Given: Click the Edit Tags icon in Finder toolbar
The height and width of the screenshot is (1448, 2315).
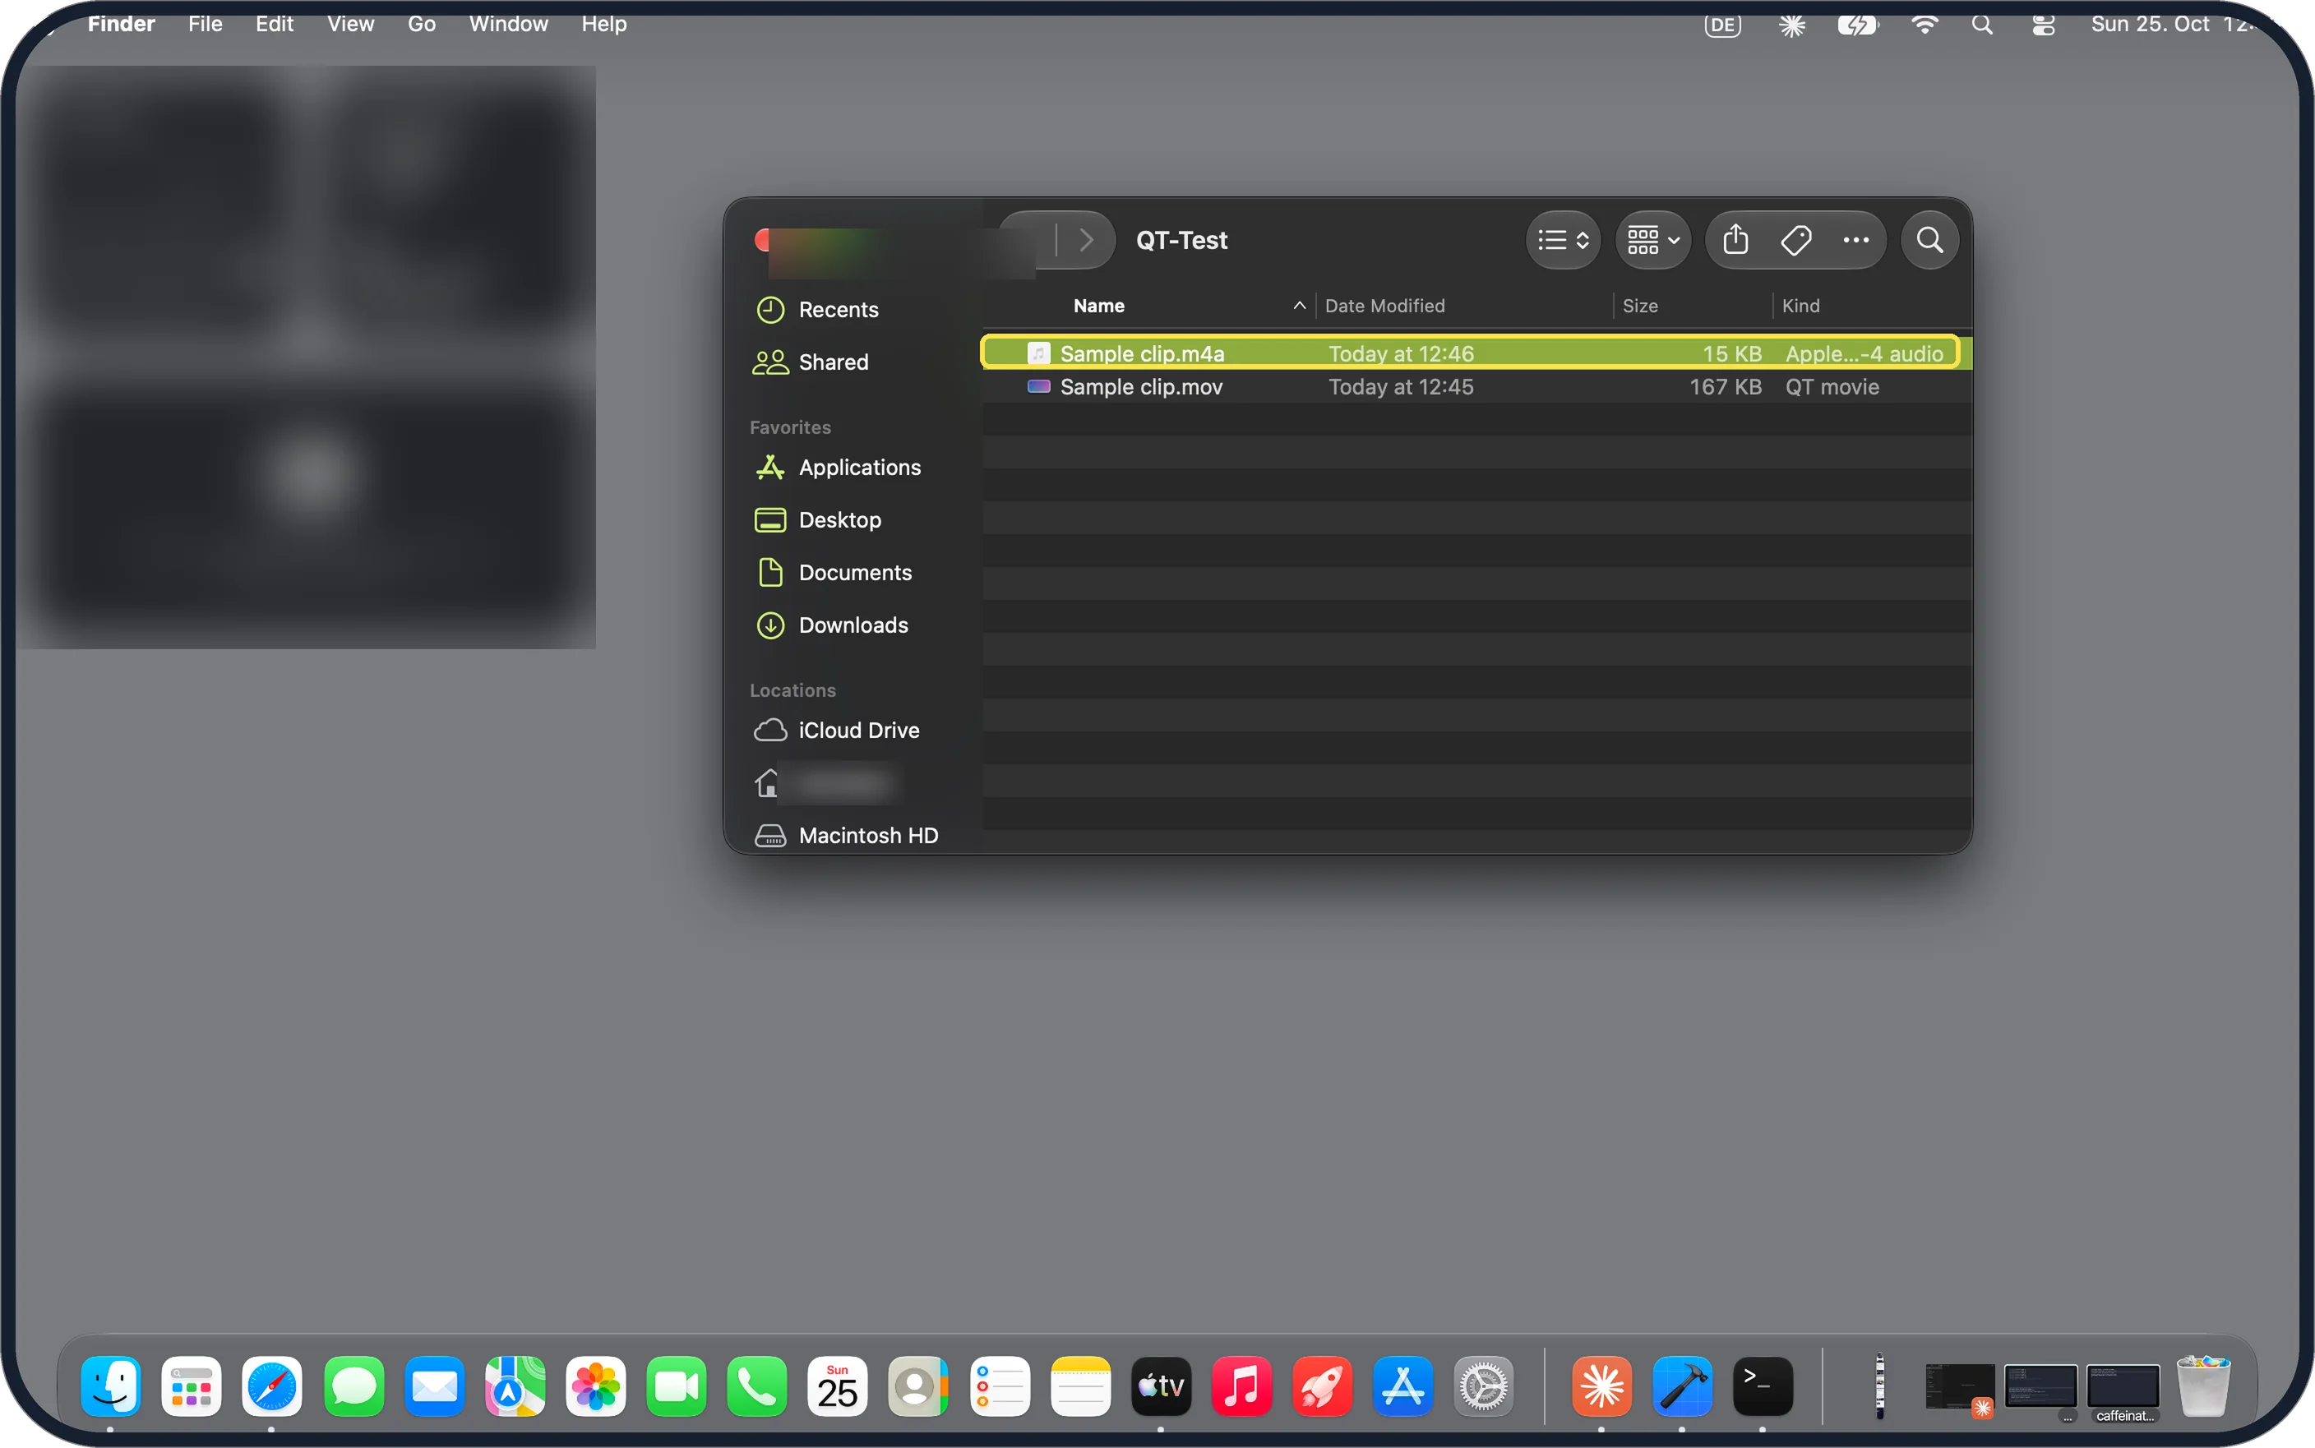Looking at the screenshot, I should (1796, 239).
